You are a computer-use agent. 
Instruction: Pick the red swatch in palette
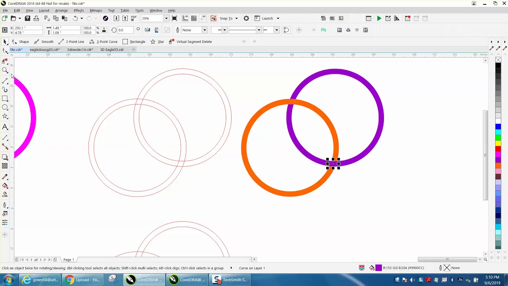tap(498, 149)
